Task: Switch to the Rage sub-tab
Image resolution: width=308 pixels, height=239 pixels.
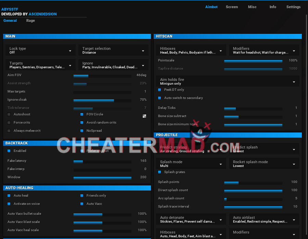Action: click(31, 20)
